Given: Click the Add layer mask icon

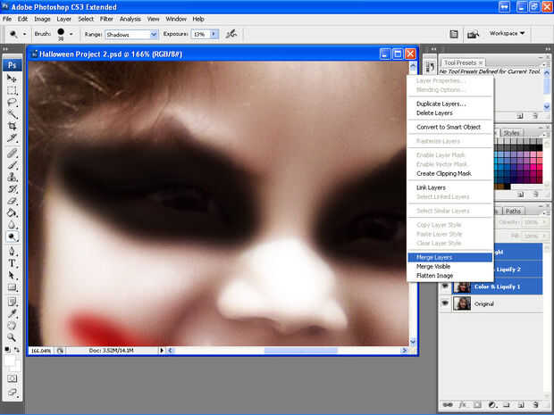Looking at the screenshot, I should 477,404.
